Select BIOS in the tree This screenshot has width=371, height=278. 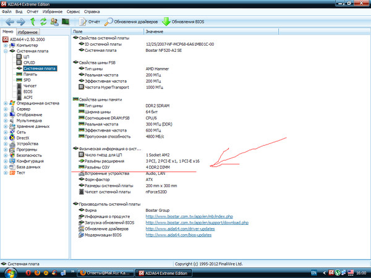28,91
